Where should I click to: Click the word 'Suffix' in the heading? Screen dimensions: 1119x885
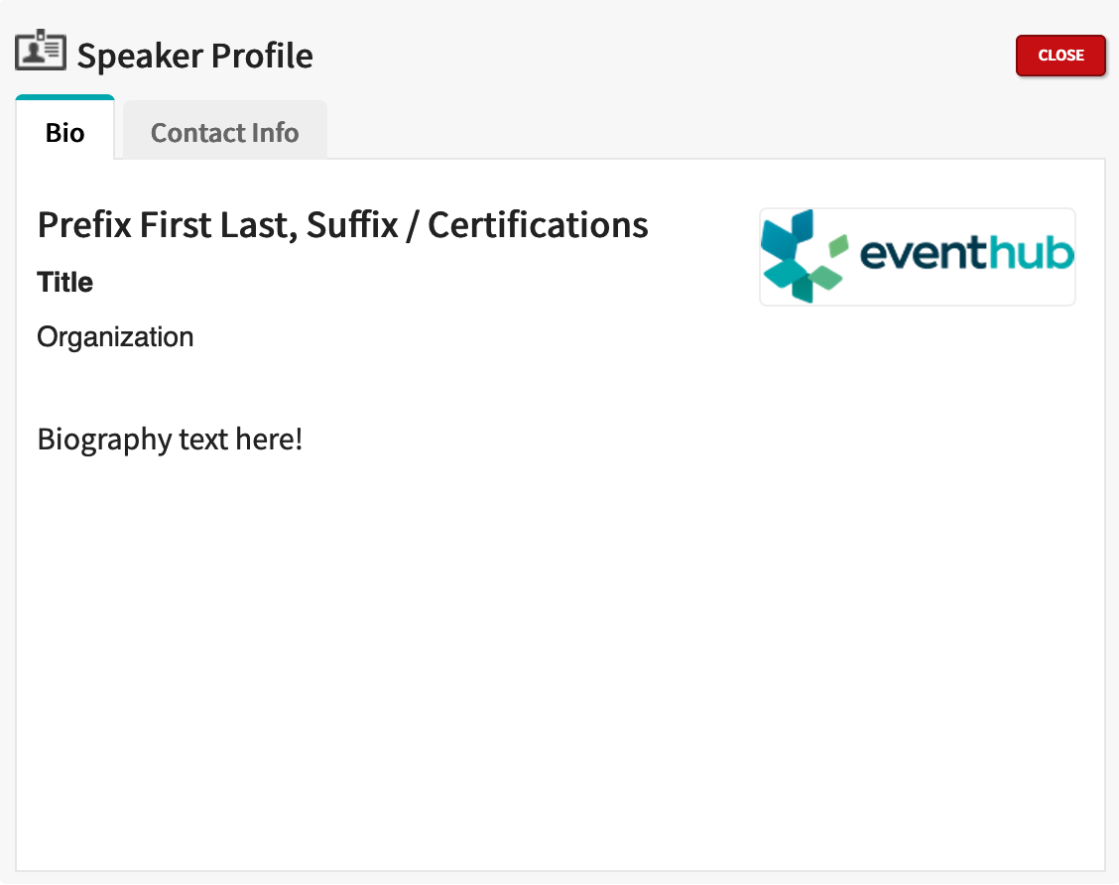352,225
